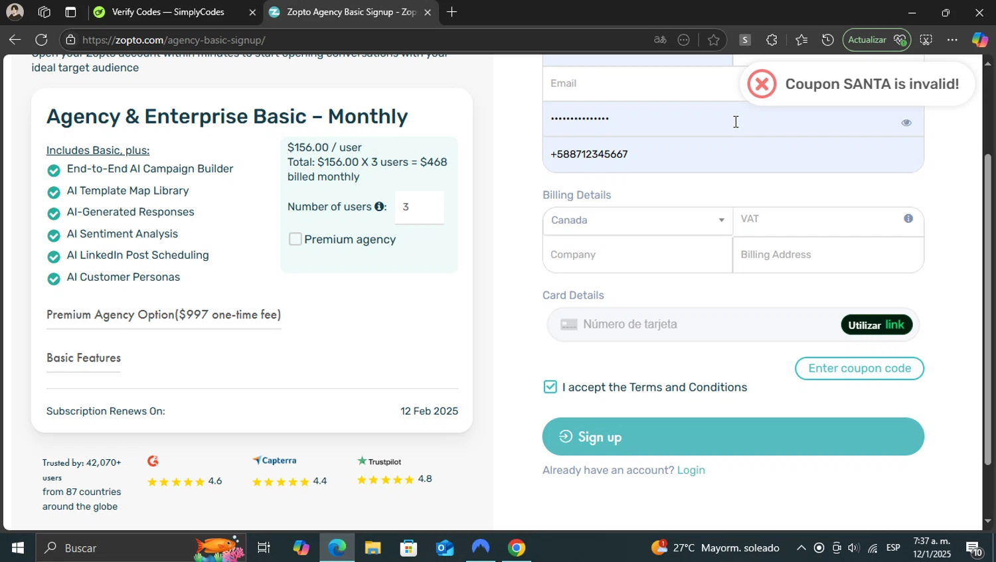Open File Explorer from taskbar
Image resolution: width=996 pixels, height=562 pixels.
click(x=373, y=548)
